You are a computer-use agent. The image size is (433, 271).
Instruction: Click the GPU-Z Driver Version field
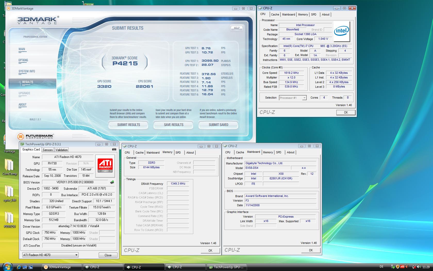pyautogui.click(x=79, y=226)
